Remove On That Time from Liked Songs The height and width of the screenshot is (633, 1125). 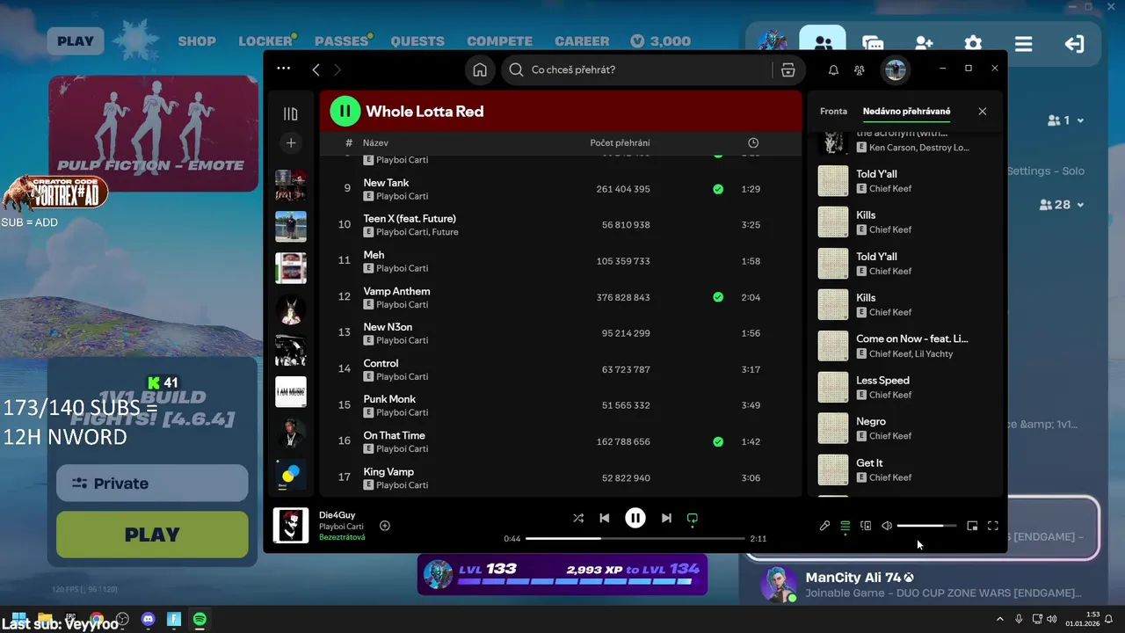point(718,441)
